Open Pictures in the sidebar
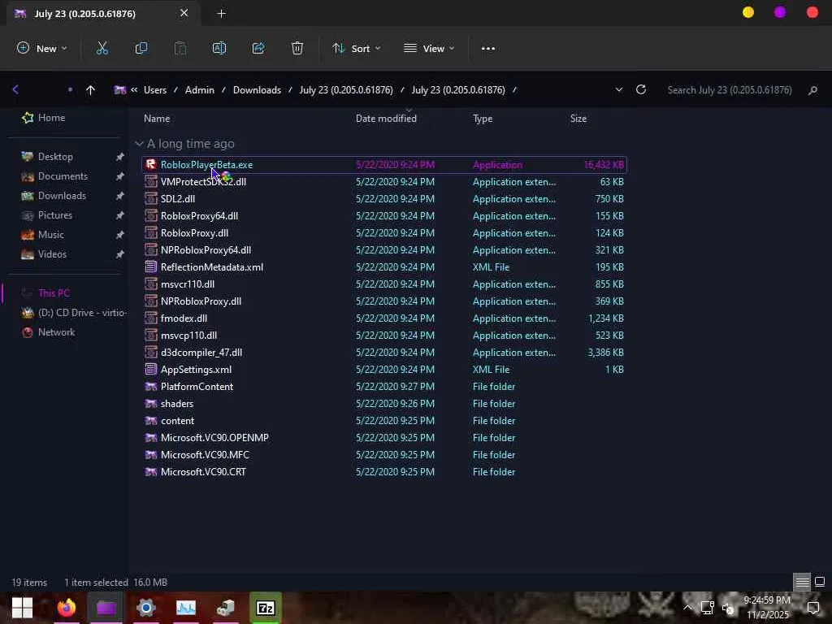832x624 pixels. [x=54, y=215]
